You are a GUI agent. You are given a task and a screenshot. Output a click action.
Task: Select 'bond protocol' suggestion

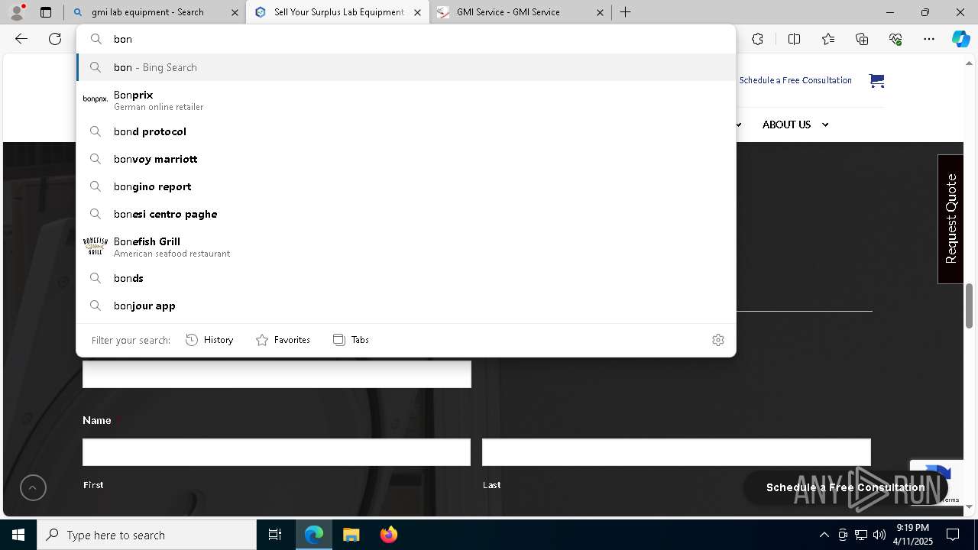(406, 131)
